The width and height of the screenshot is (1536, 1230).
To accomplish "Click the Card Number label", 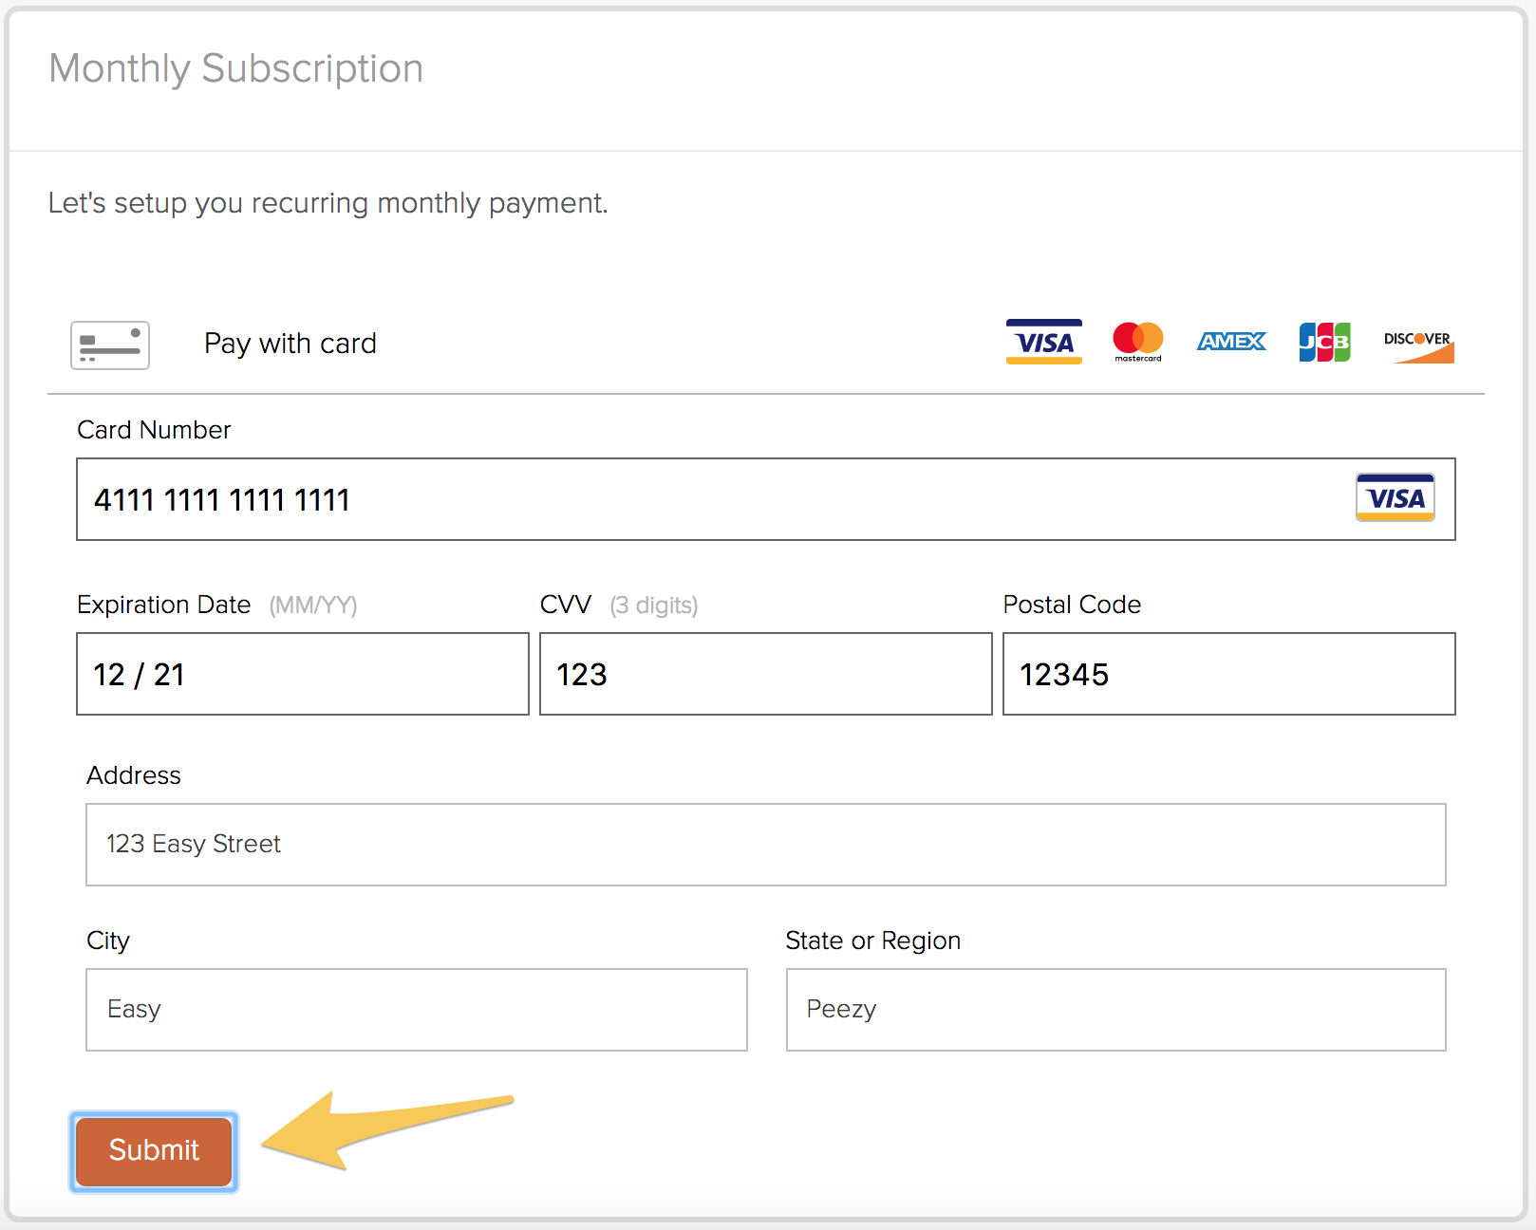I will (154, 430).
